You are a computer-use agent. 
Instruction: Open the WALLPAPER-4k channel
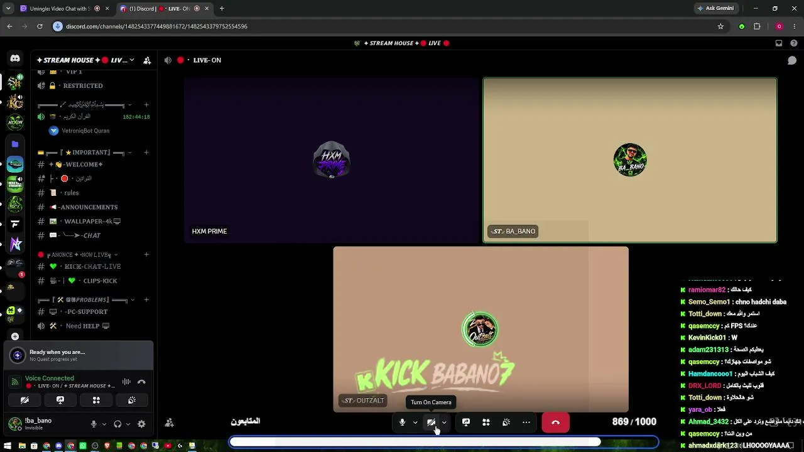[93, 221]
